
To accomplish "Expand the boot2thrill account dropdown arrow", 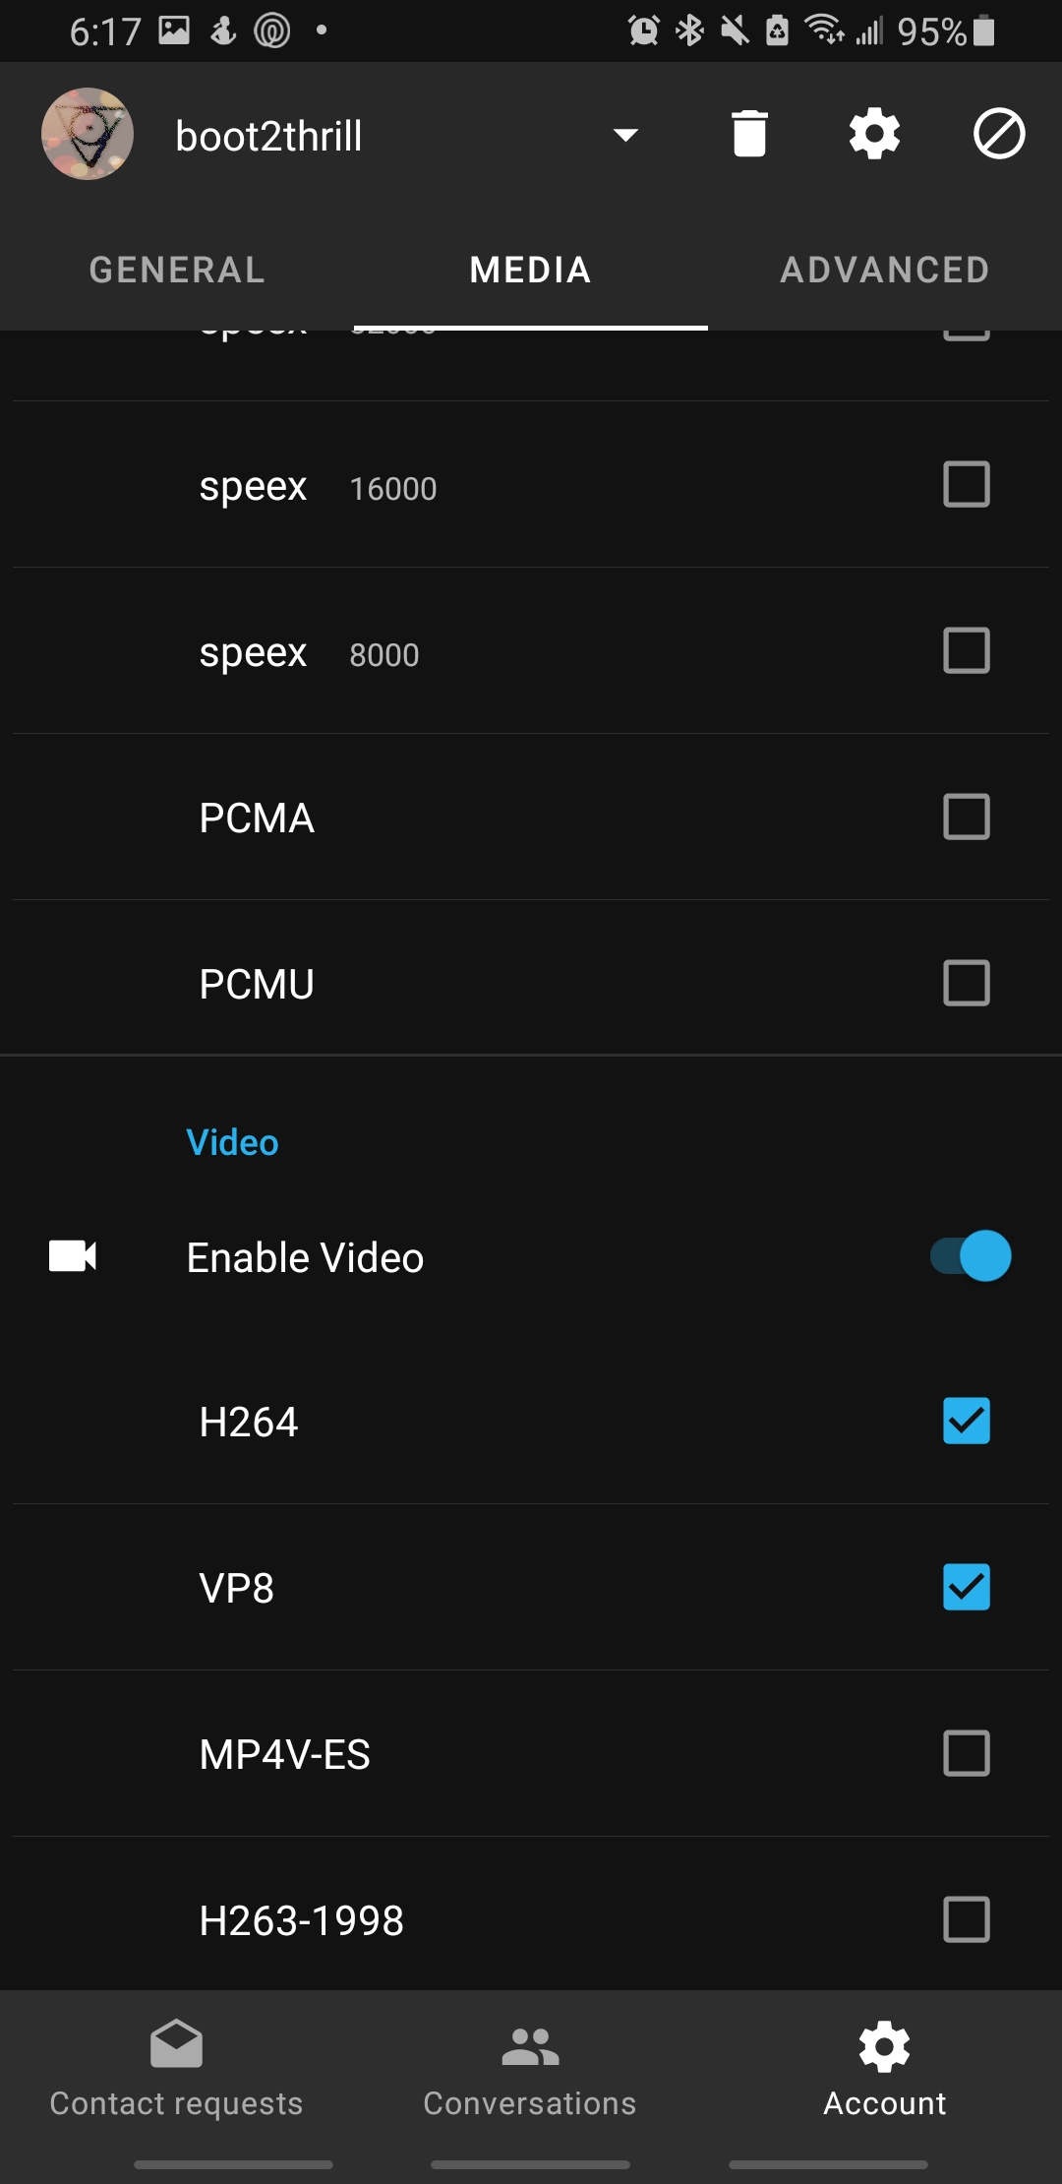I will tap(625, 135).
